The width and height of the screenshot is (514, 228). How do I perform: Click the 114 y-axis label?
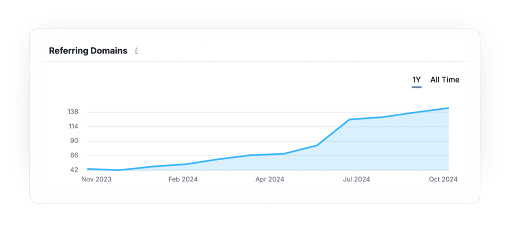click(73, 126)
